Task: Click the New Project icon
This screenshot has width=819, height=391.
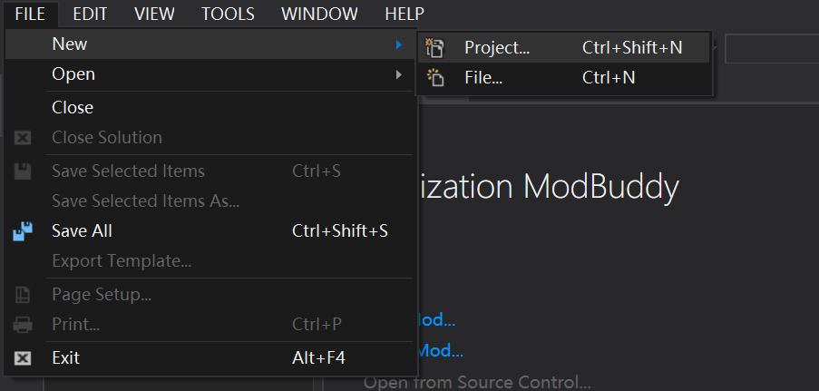Action: click(434, 48)
